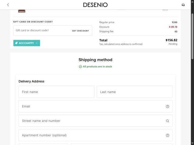Click the Delivery Address heading
This screenshot has width=194, height=145.
pyautogui.click(x=32, y=81)
